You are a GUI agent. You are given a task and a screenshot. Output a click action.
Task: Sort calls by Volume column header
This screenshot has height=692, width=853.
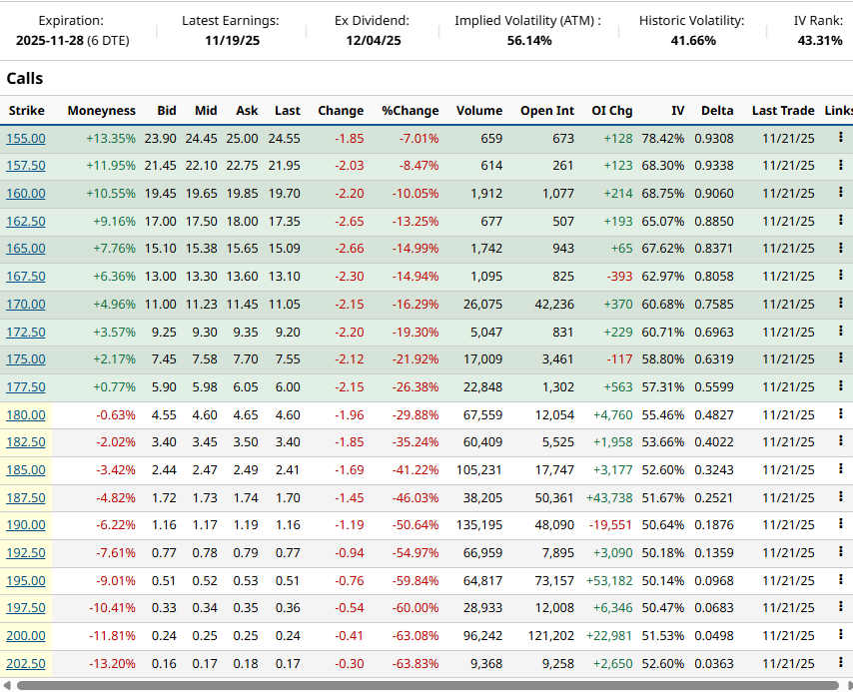pyautogui.click(x=479, y=111)
